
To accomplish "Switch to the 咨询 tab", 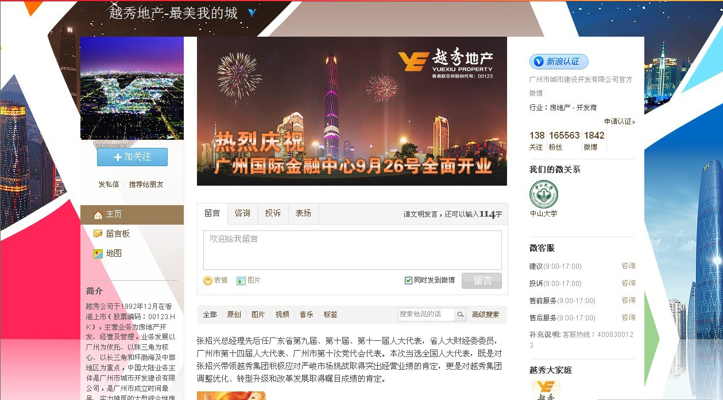I will click(x=242, y=213).
